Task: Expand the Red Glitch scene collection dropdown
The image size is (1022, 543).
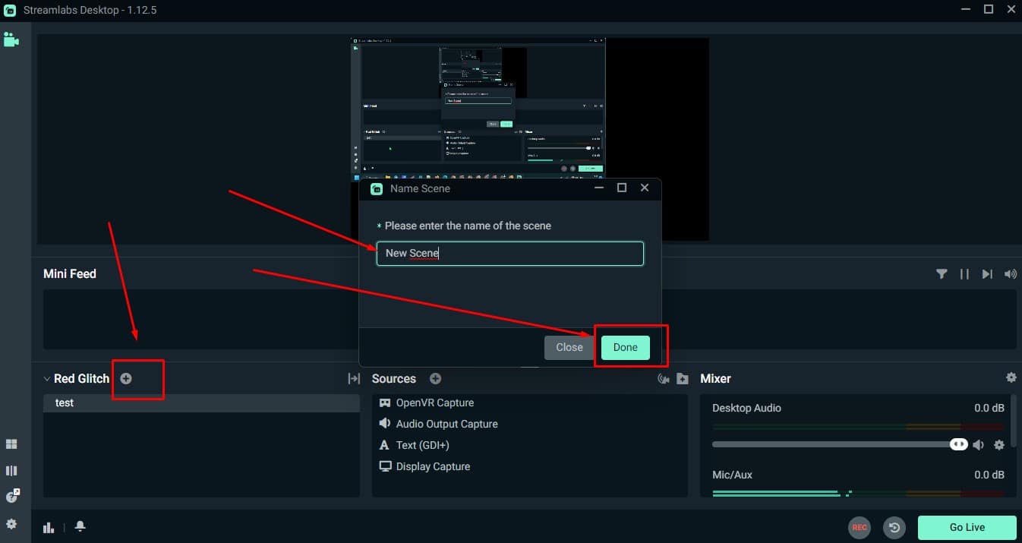Action: coord(46,378)
